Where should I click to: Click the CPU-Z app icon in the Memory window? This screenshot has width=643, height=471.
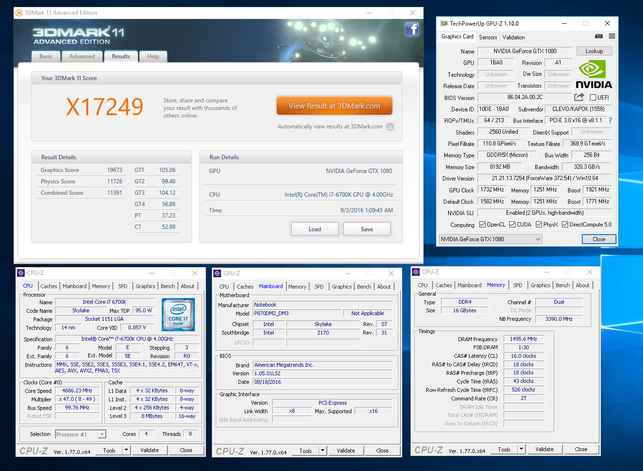416,272
